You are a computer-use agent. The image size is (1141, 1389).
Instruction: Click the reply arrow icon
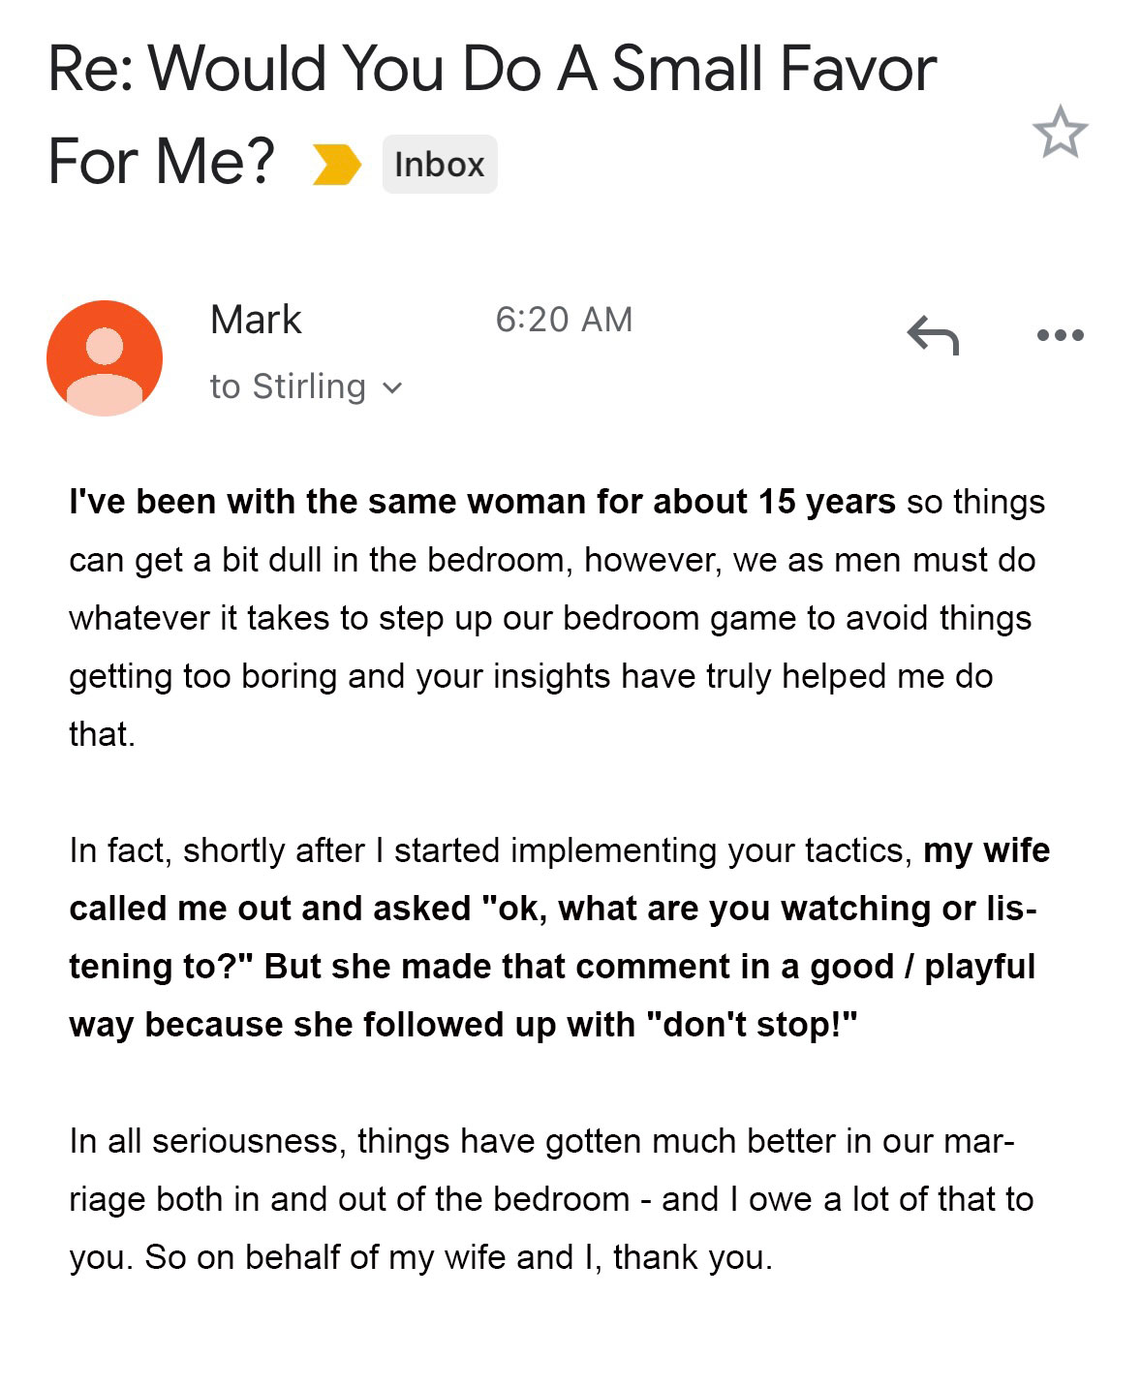[x=932, y=335]
